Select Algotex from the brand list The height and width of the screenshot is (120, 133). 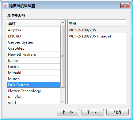[x=33, y=30]
